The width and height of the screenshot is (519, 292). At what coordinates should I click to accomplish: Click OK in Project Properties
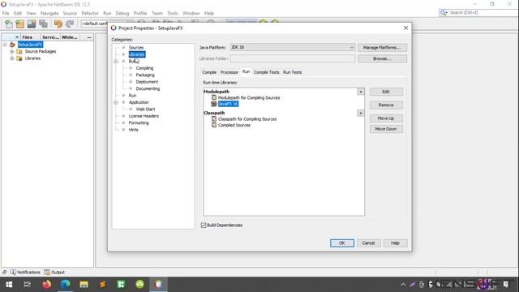(342, 243)
